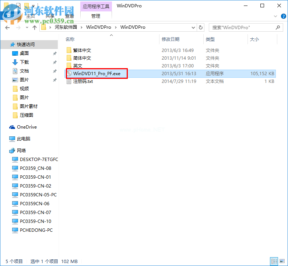Sort by 大小 column header
Screen dimensions: 288x266
tap(254, 39)
